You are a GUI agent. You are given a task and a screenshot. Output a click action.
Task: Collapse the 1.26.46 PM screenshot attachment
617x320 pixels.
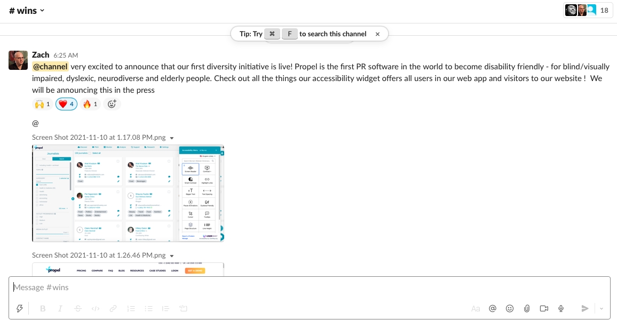coord(171,256)
